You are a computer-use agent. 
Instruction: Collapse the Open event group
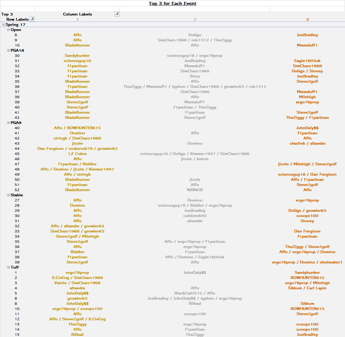click(x=8, y=30)
